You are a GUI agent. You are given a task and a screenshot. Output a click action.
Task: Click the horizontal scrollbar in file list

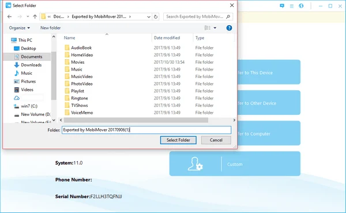pos(136,120)
